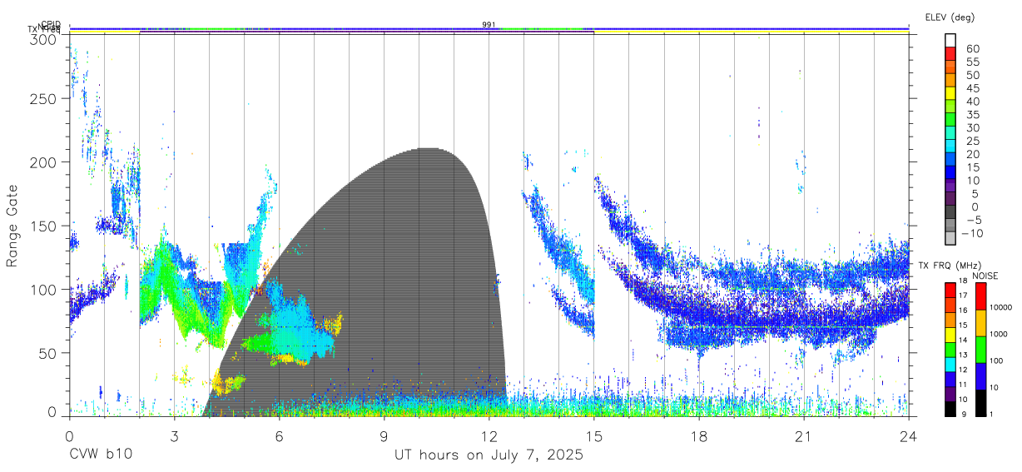Click the yellow 40–45 degree elevation swatch
The height and width of the screenshot is (472, 1022).
pos(950,93)
